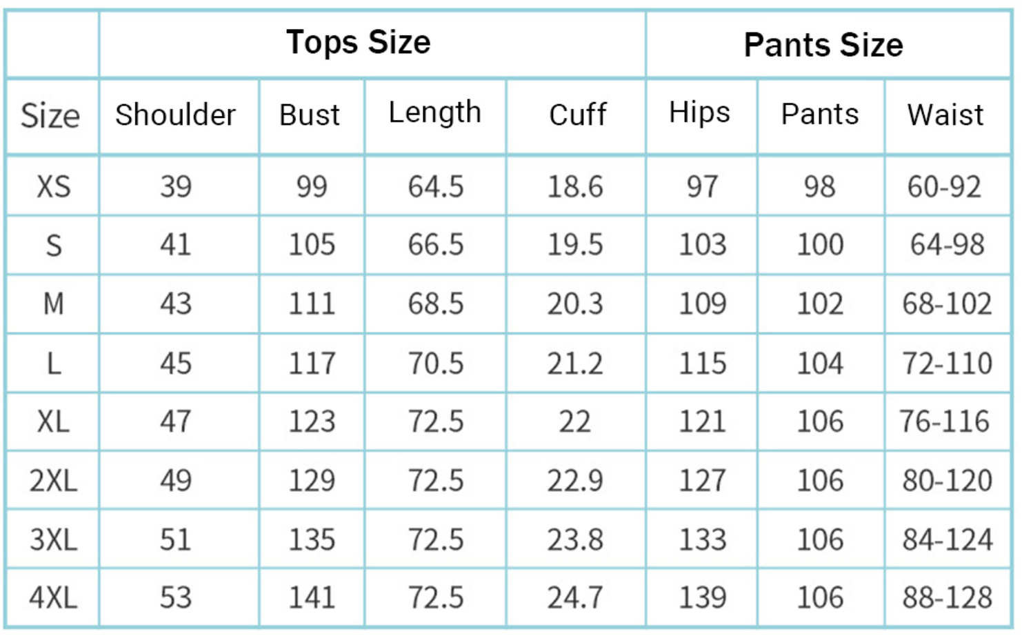Screen dimensions: 1022x636
Task: Click the Cuff column header
Action: point(577,115)
